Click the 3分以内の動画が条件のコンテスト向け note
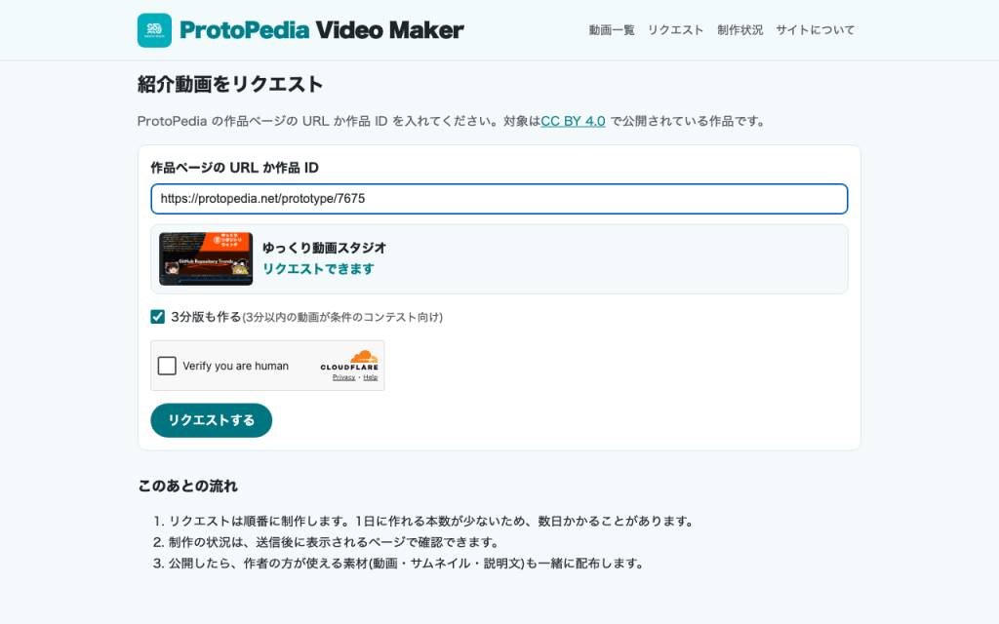This screenshot has width=999, height=624. point(342,317)
